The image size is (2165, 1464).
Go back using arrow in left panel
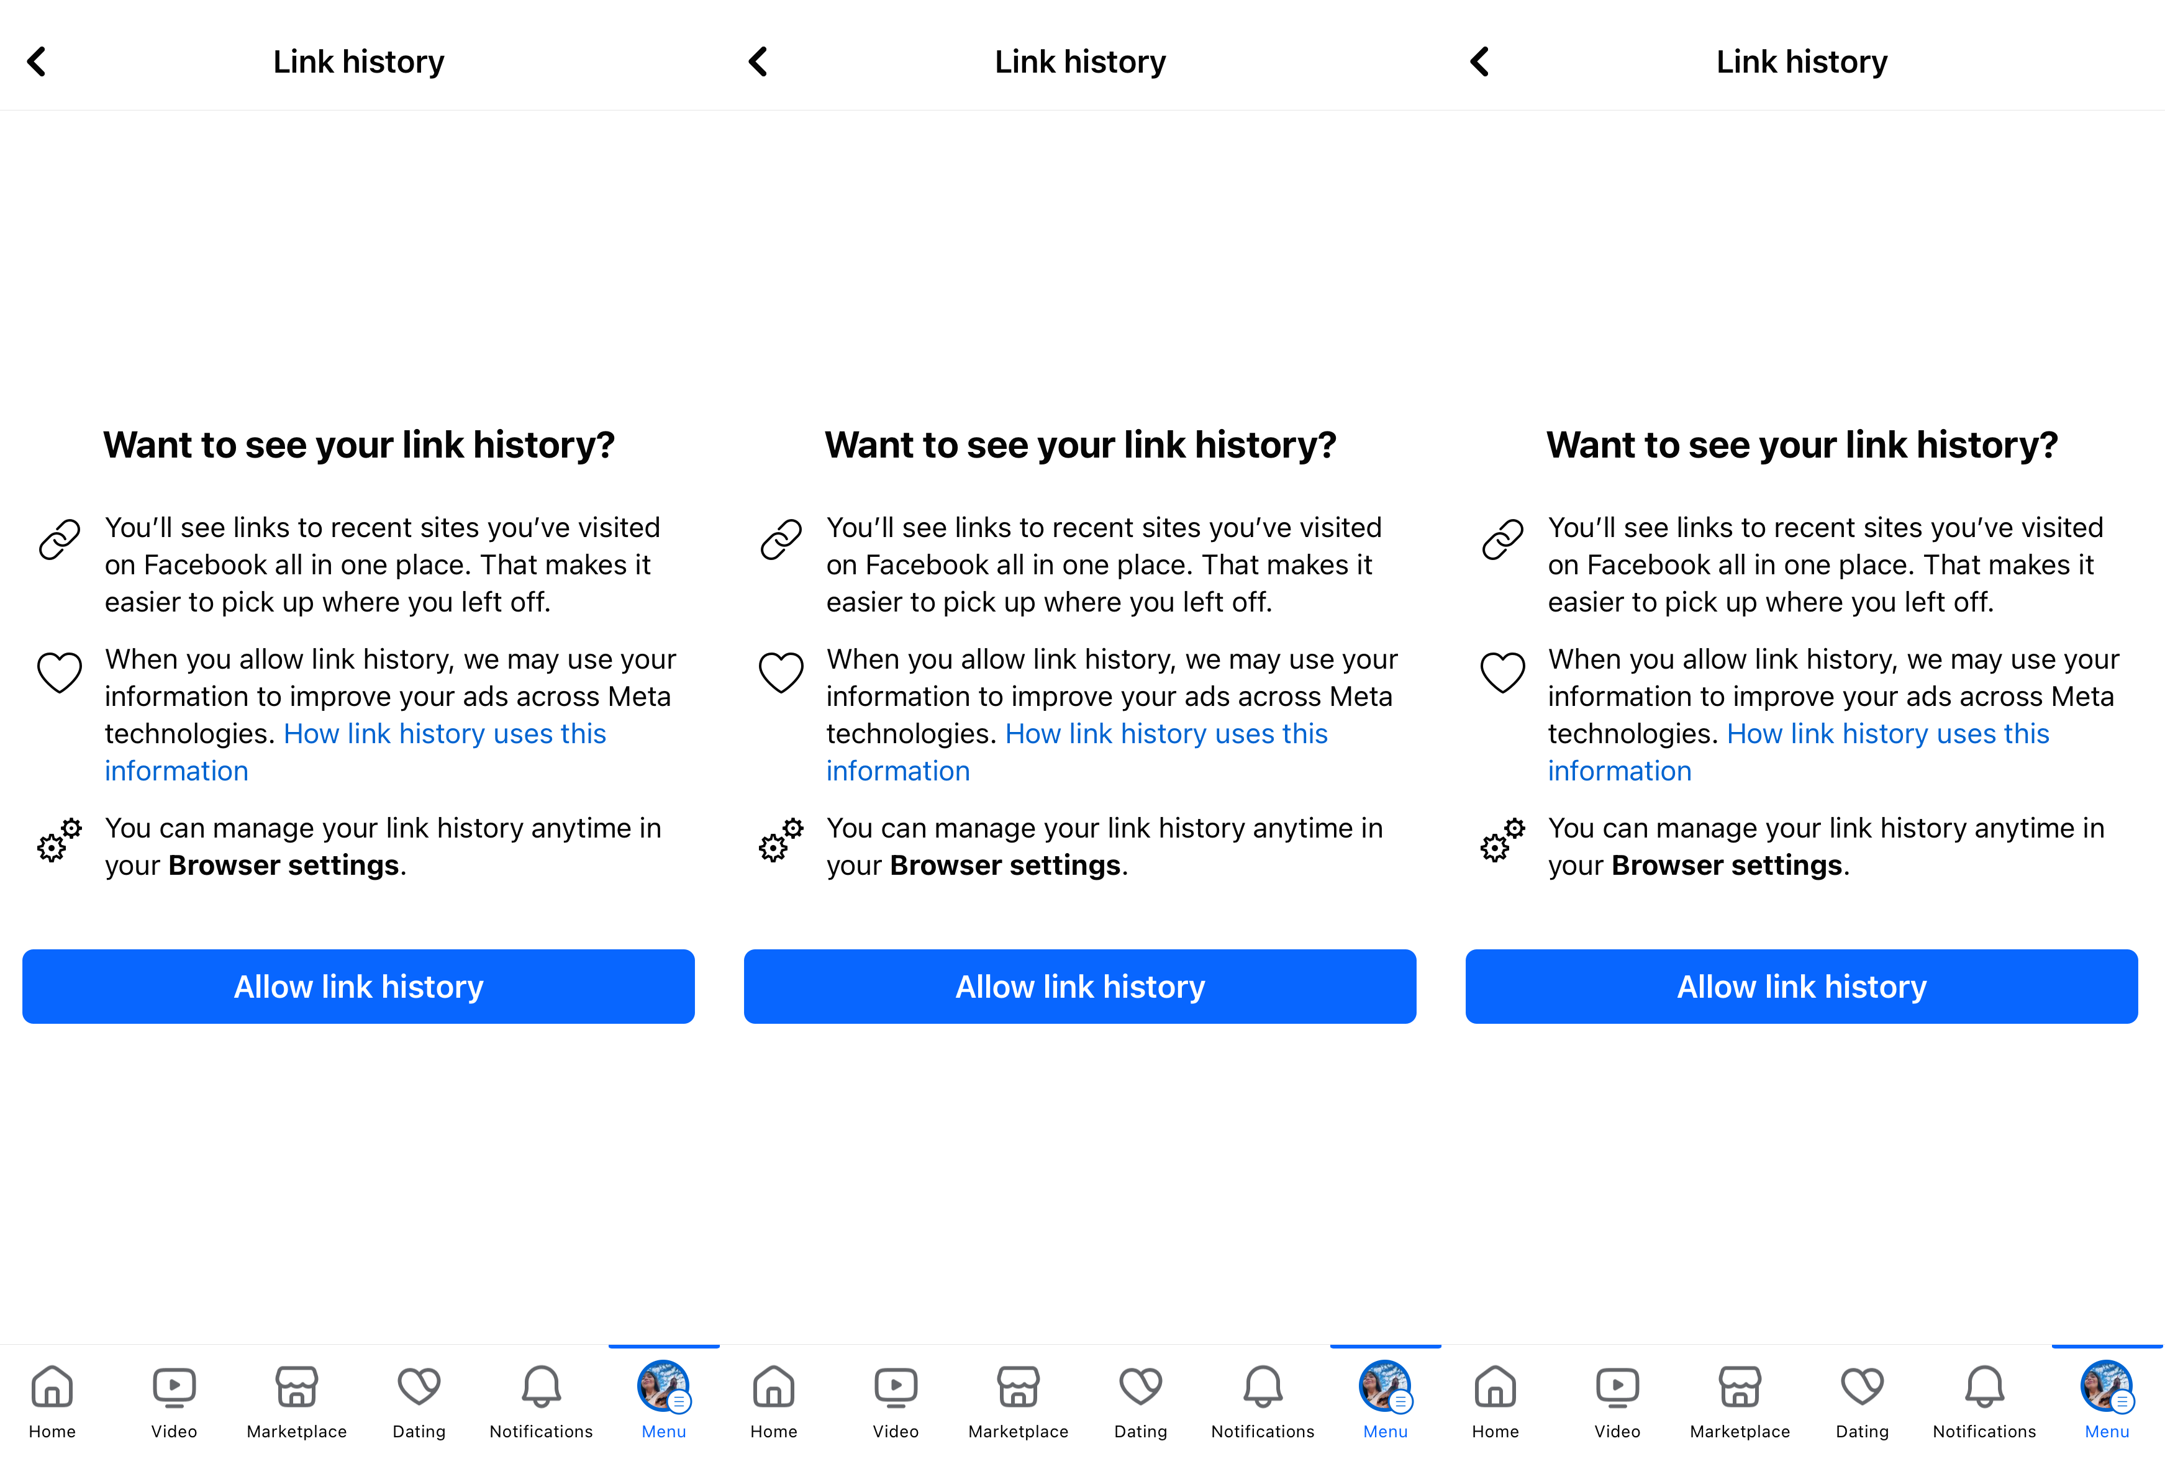point(36,61)
